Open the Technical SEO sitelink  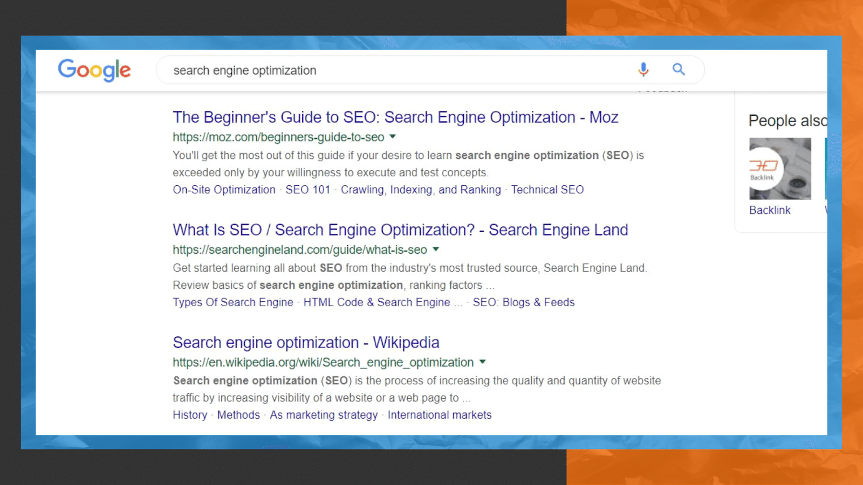click(547, 190)
